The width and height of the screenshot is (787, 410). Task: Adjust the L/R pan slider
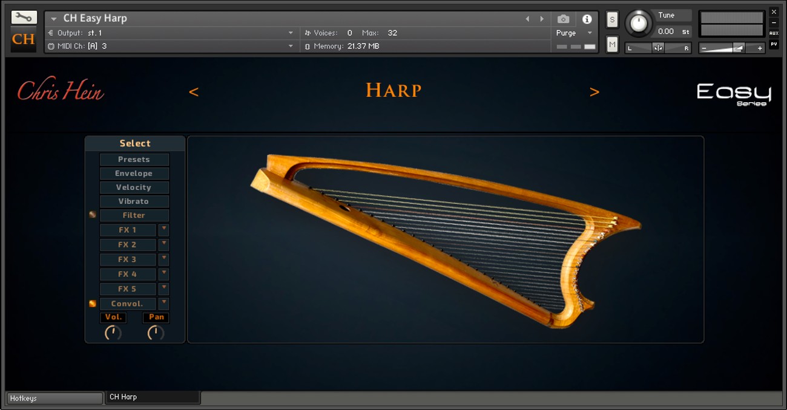click(x=658, y=48)
